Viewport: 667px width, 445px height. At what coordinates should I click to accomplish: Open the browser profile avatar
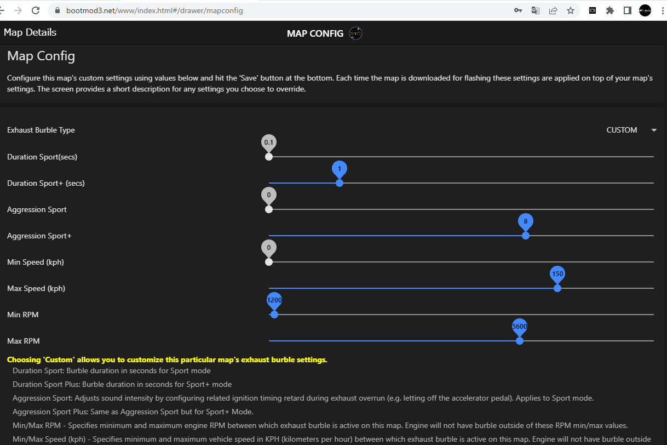tap(645, 10)
